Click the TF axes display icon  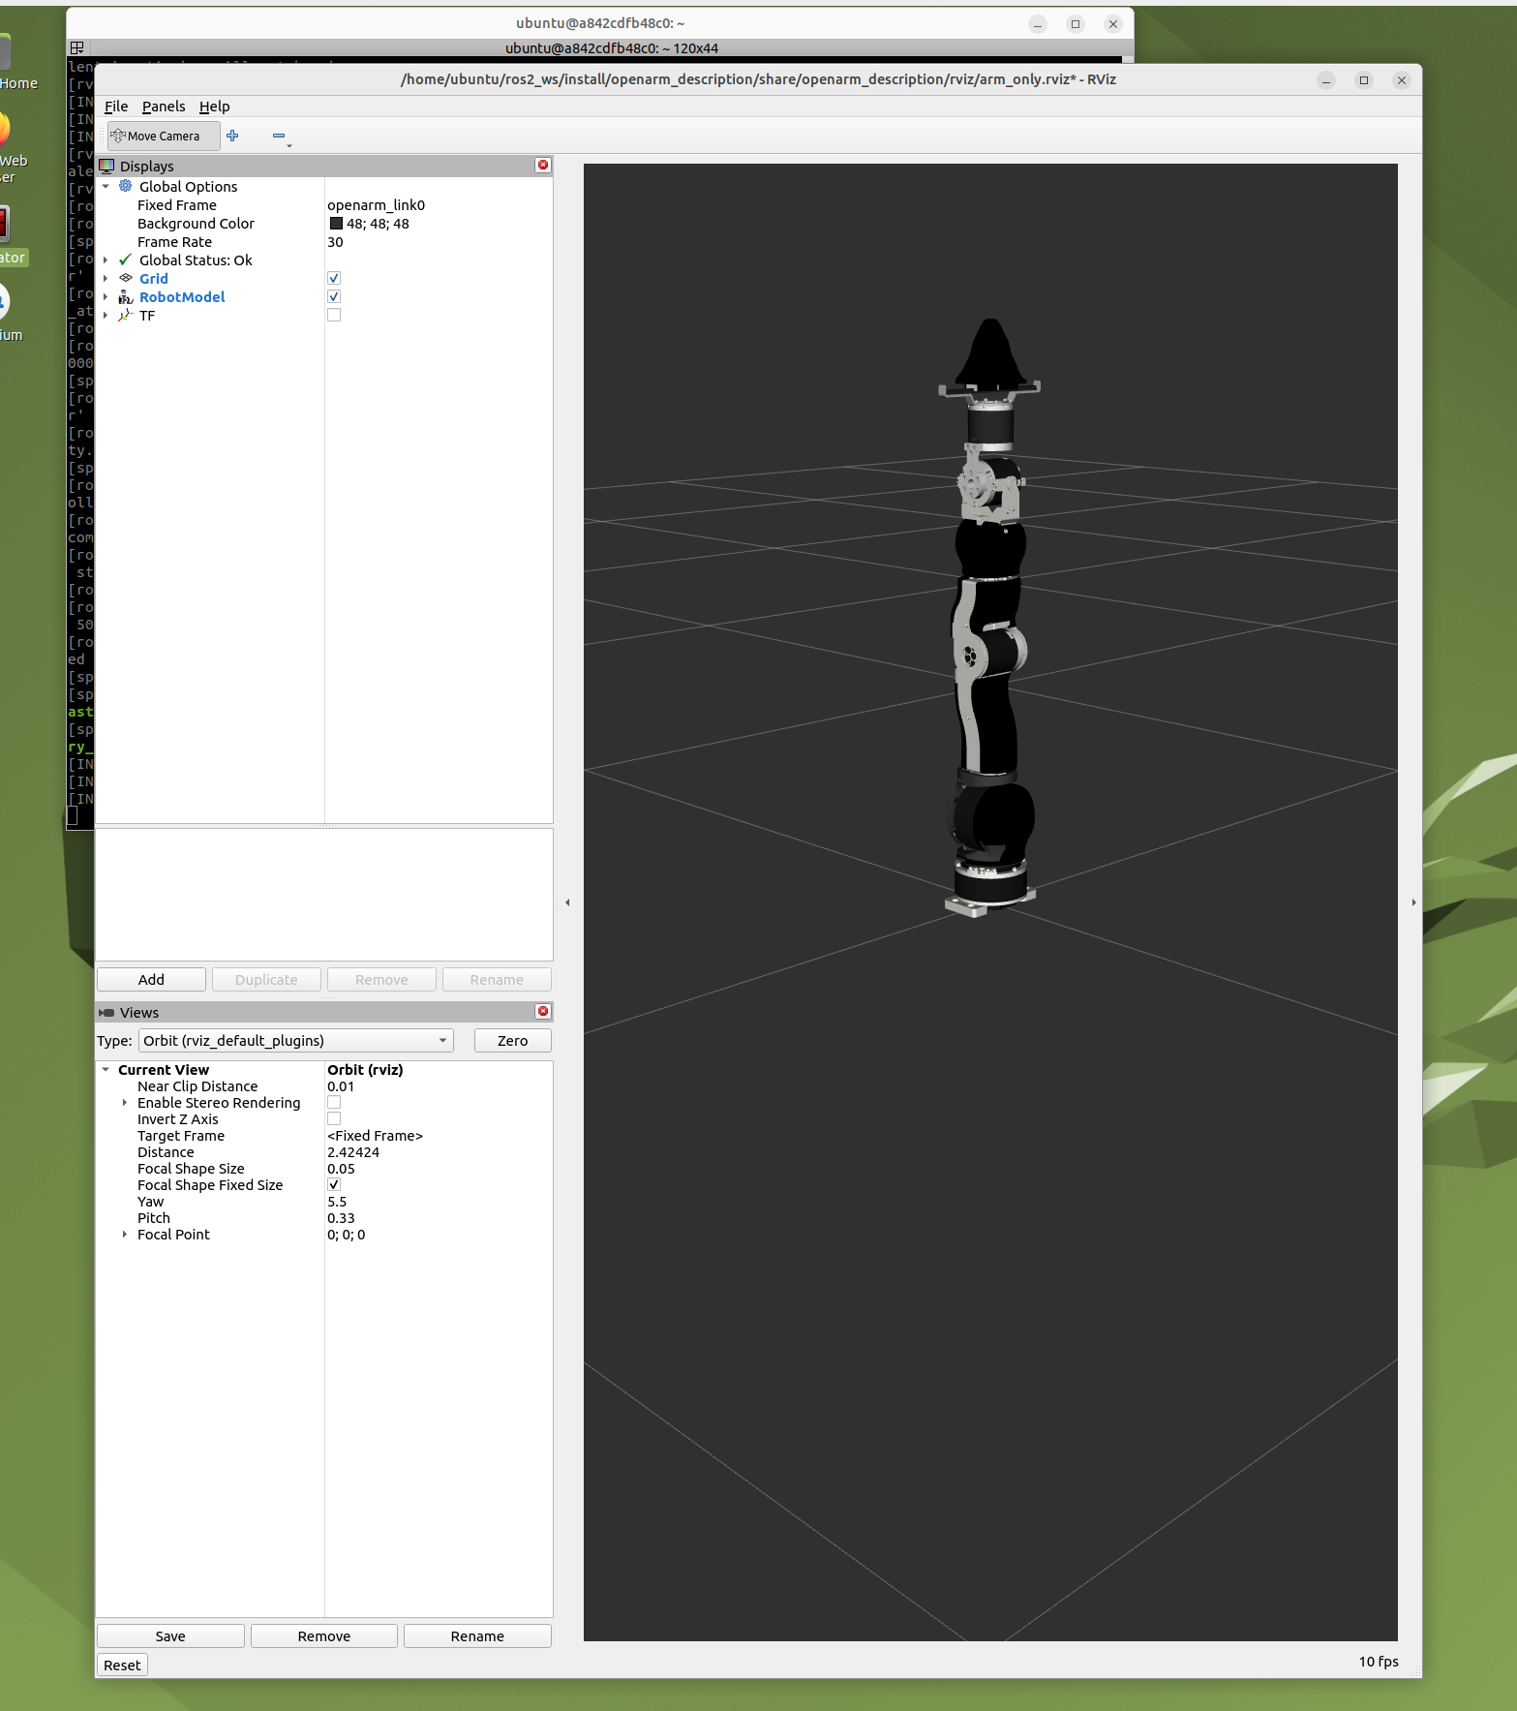click(x=126, y=316)
